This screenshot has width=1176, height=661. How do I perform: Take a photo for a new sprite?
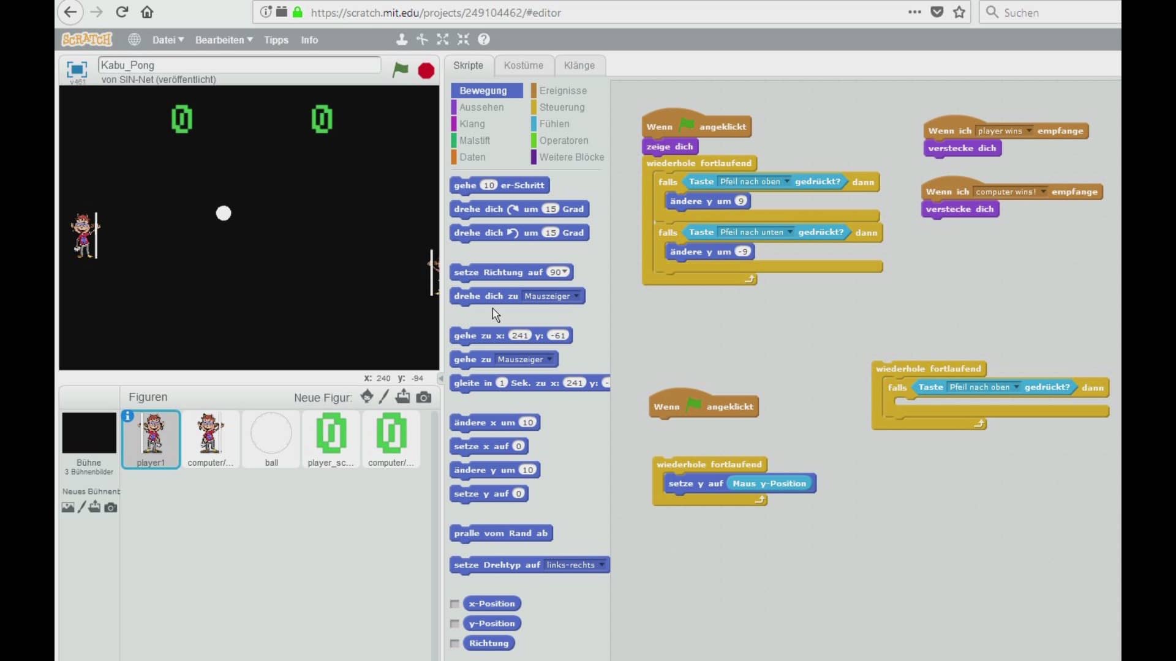(424, 397)
